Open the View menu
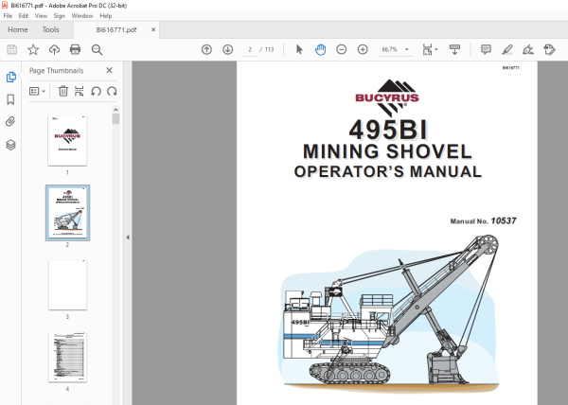The image size is (568, 405). pyautogui.click(x=41, y=16)
